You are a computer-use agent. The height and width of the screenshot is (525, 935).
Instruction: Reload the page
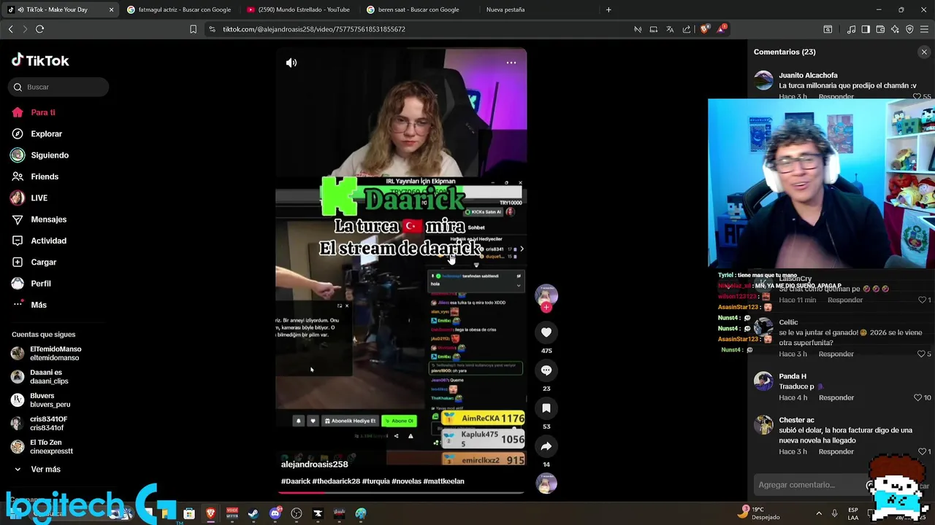click(x=39, y=29)
